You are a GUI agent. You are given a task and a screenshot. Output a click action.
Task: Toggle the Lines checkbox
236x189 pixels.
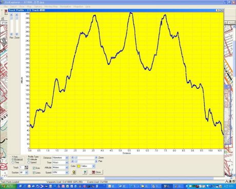pyautogui.click(x=34, y=173)
